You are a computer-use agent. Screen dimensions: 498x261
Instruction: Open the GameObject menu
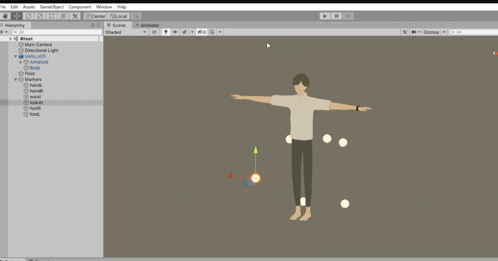pos(52,7)
